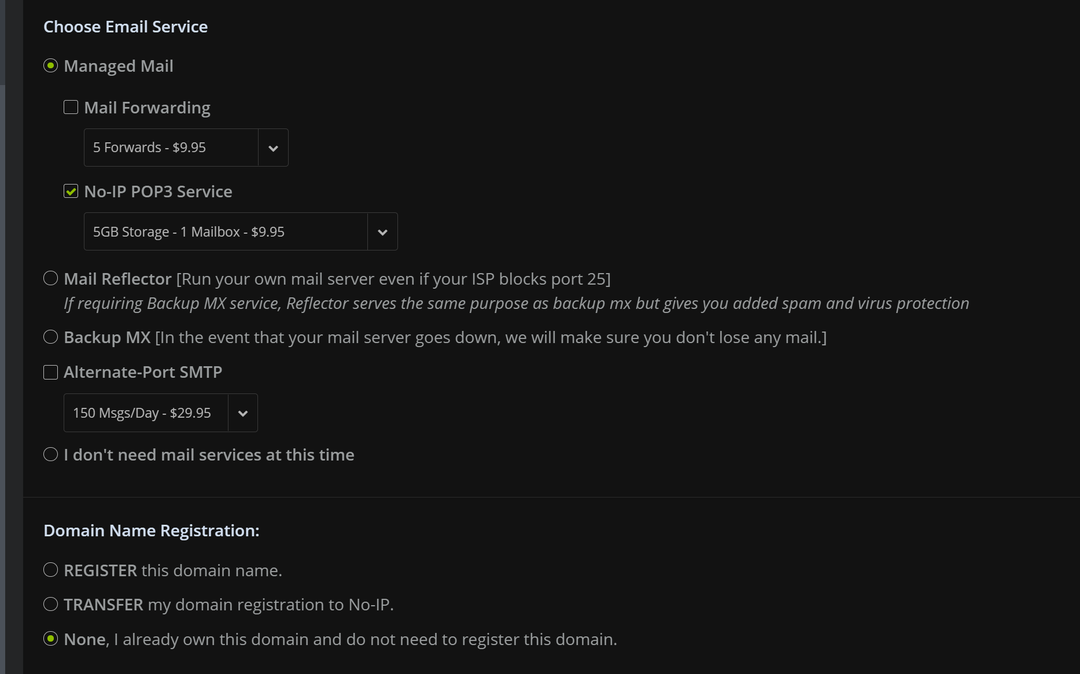Choose REGISTER this domain name
The width and height of the screenshot is (1080, 674).
point(50,570)
